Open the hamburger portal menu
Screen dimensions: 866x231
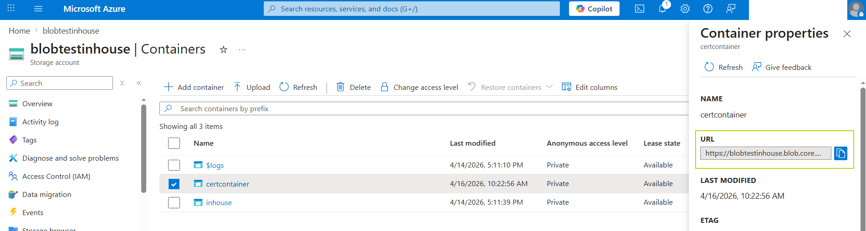tap(38, 9)
